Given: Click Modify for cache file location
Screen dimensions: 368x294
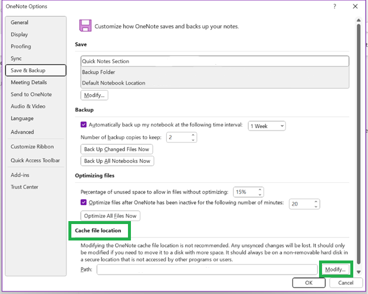Looking at the screenshot, I should coord(336,269).
